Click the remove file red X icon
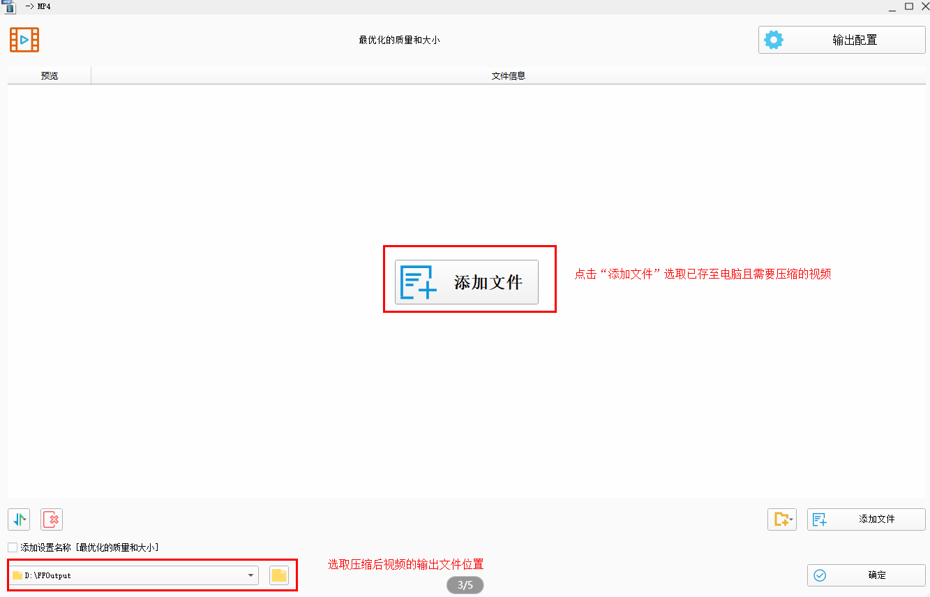The height and width of the screenshot is (597, 930). click(52, 519)
